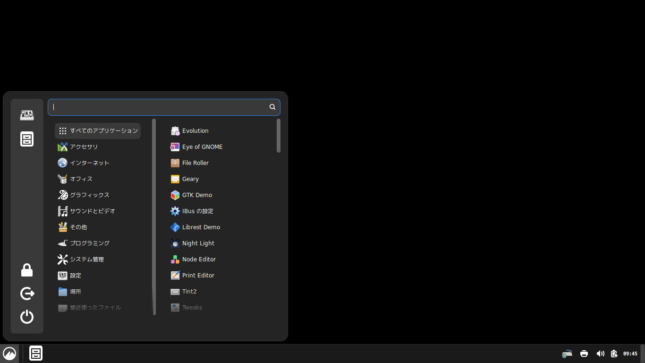Viewport: 645px width, 363px height.
Task: Click the application menu launcher on the taskbar
Action: pos(9,354)
